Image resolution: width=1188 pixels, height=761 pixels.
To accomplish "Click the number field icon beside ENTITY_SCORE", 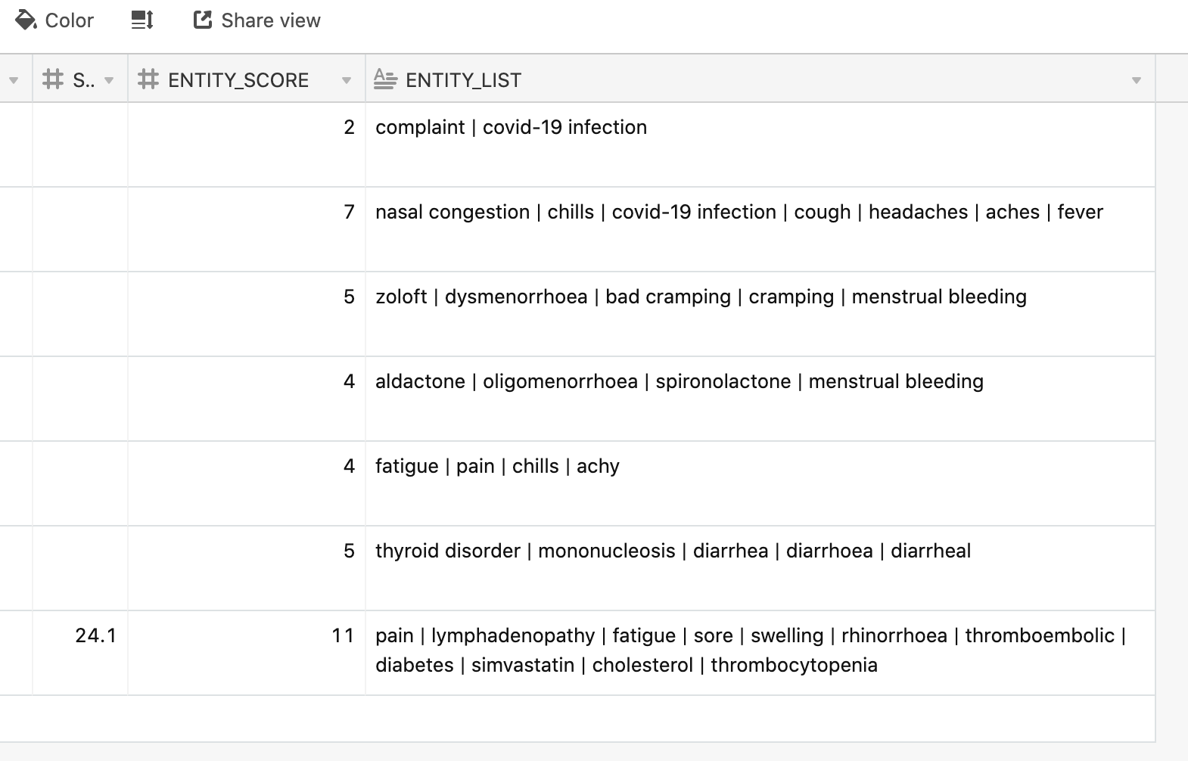I will [148, 79].
